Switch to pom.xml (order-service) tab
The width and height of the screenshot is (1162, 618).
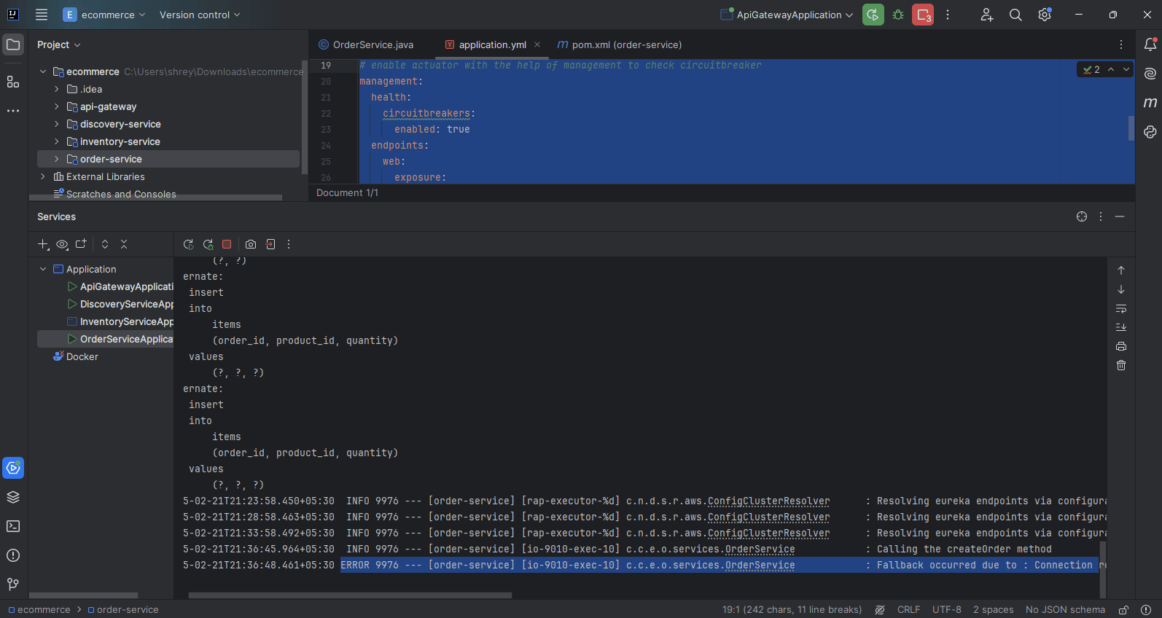tap(620, 44)
